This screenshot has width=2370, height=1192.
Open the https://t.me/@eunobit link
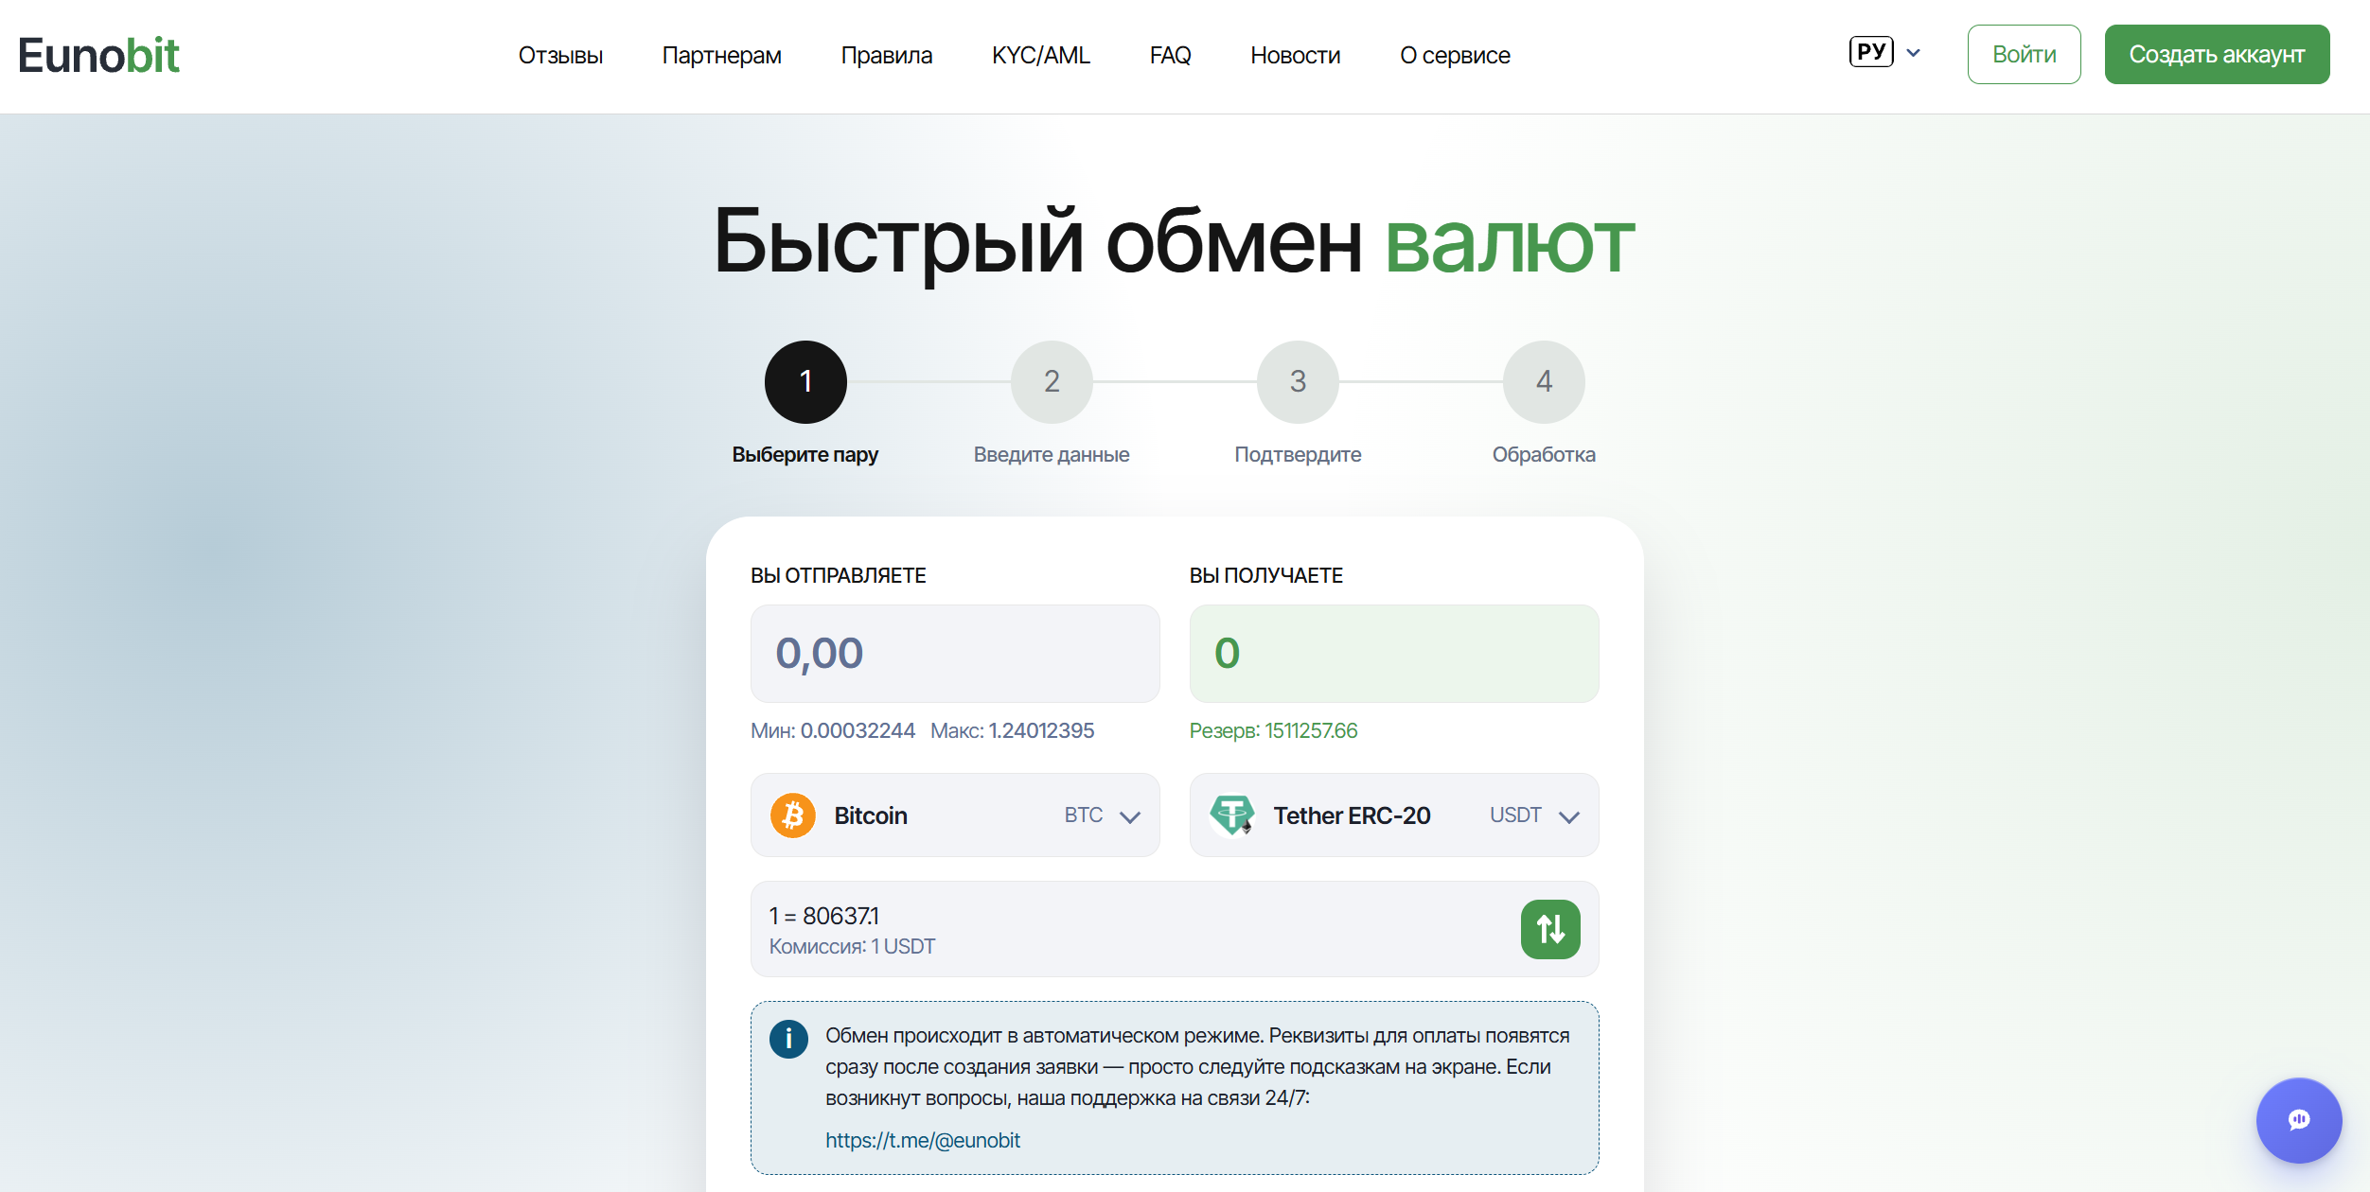click(923, 1140)
